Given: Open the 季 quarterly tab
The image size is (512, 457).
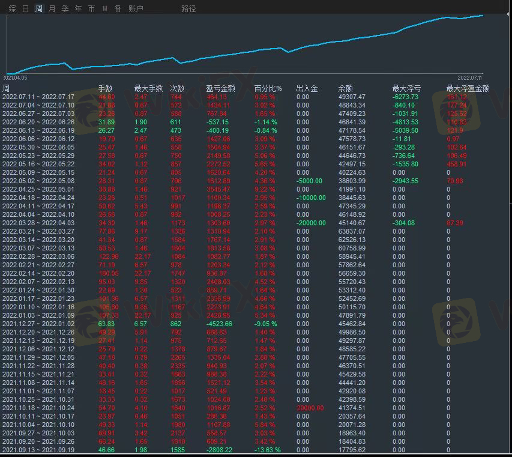Looking at the screenshot, I should tap(65, 8).
